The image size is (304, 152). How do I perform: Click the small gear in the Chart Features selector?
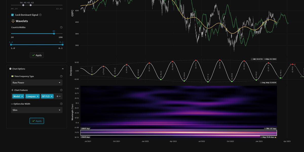coord(58,97)
